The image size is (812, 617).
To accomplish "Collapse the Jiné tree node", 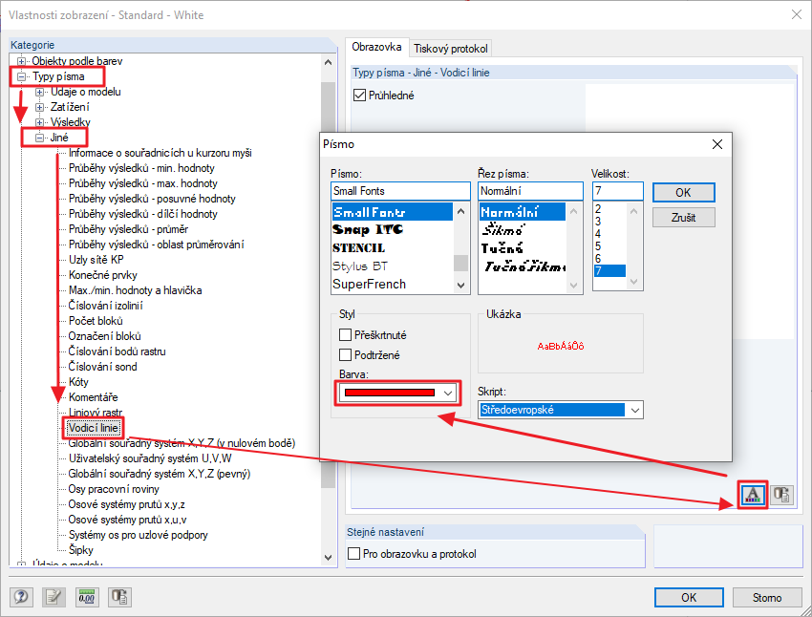I will coord(39,138).
